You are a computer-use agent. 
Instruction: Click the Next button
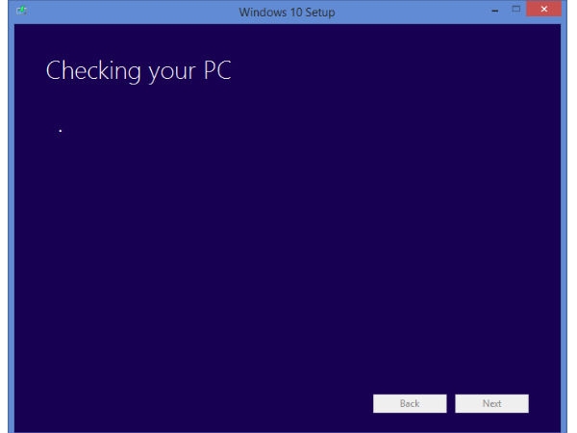coord(491,403)
